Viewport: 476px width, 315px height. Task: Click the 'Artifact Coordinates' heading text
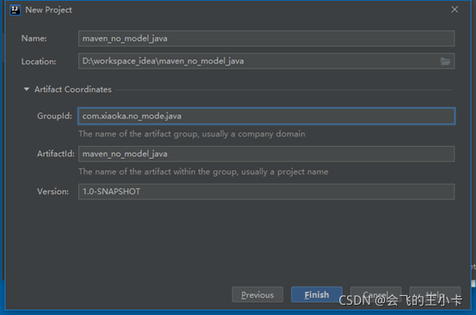click(x=73, y=89)
